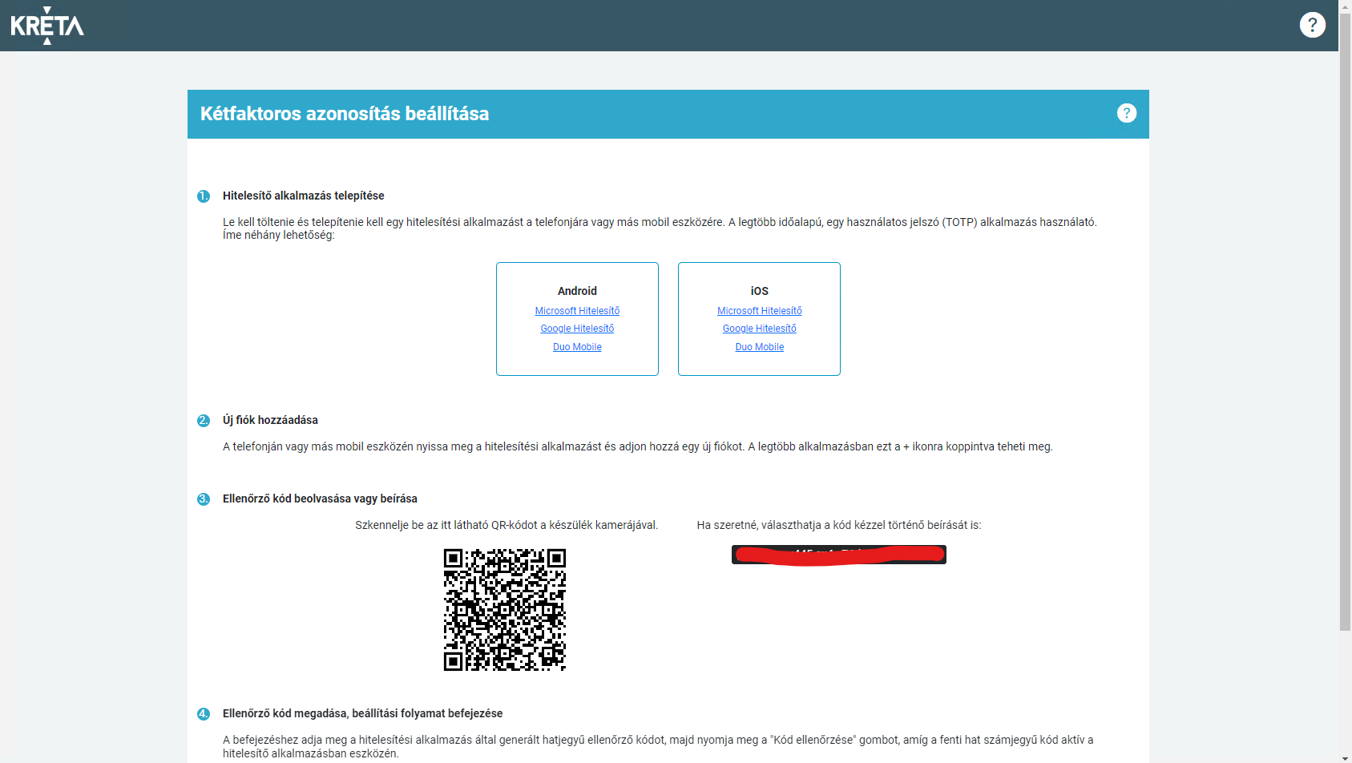Click heading "Hitelesítő alkalmazás telepítése"
The image size is (1352, 763).
[303, 196]
